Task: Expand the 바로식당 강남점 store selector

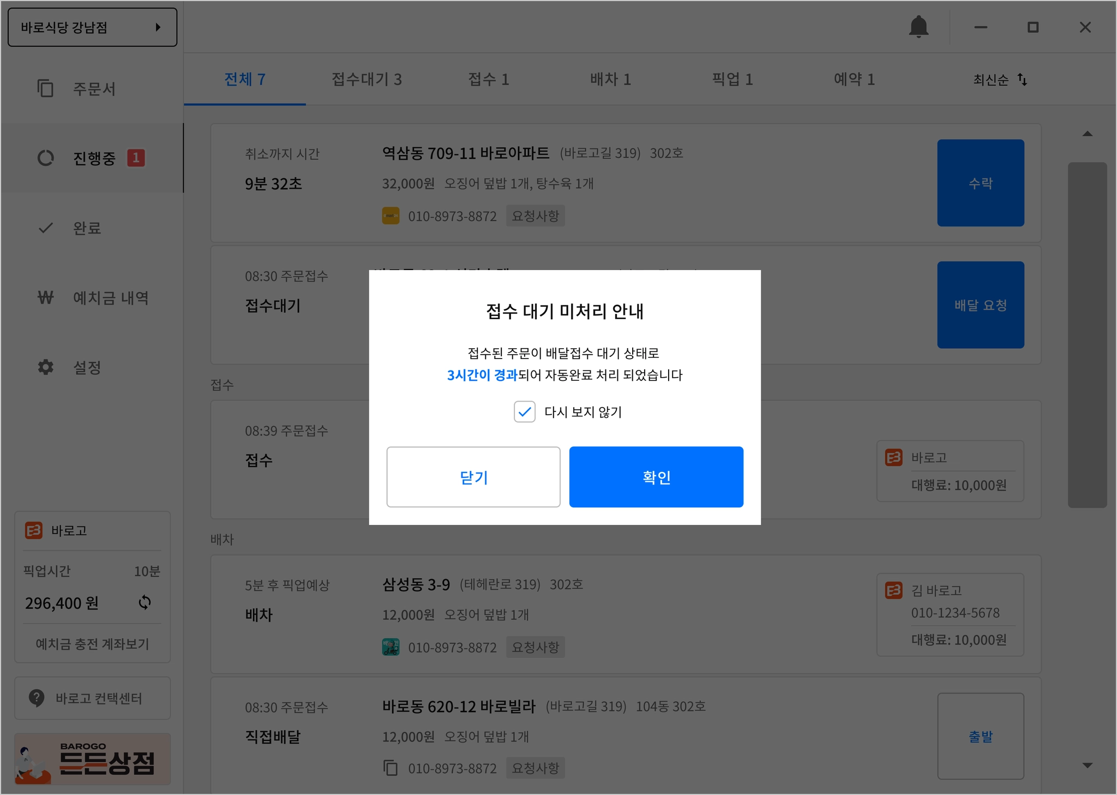Action: point(92,27)
